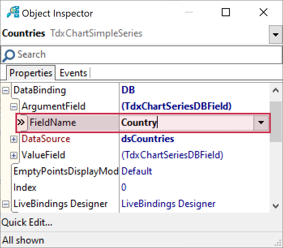Click the Quick Edit link
283x248 pixels.
tap(27, 222)
